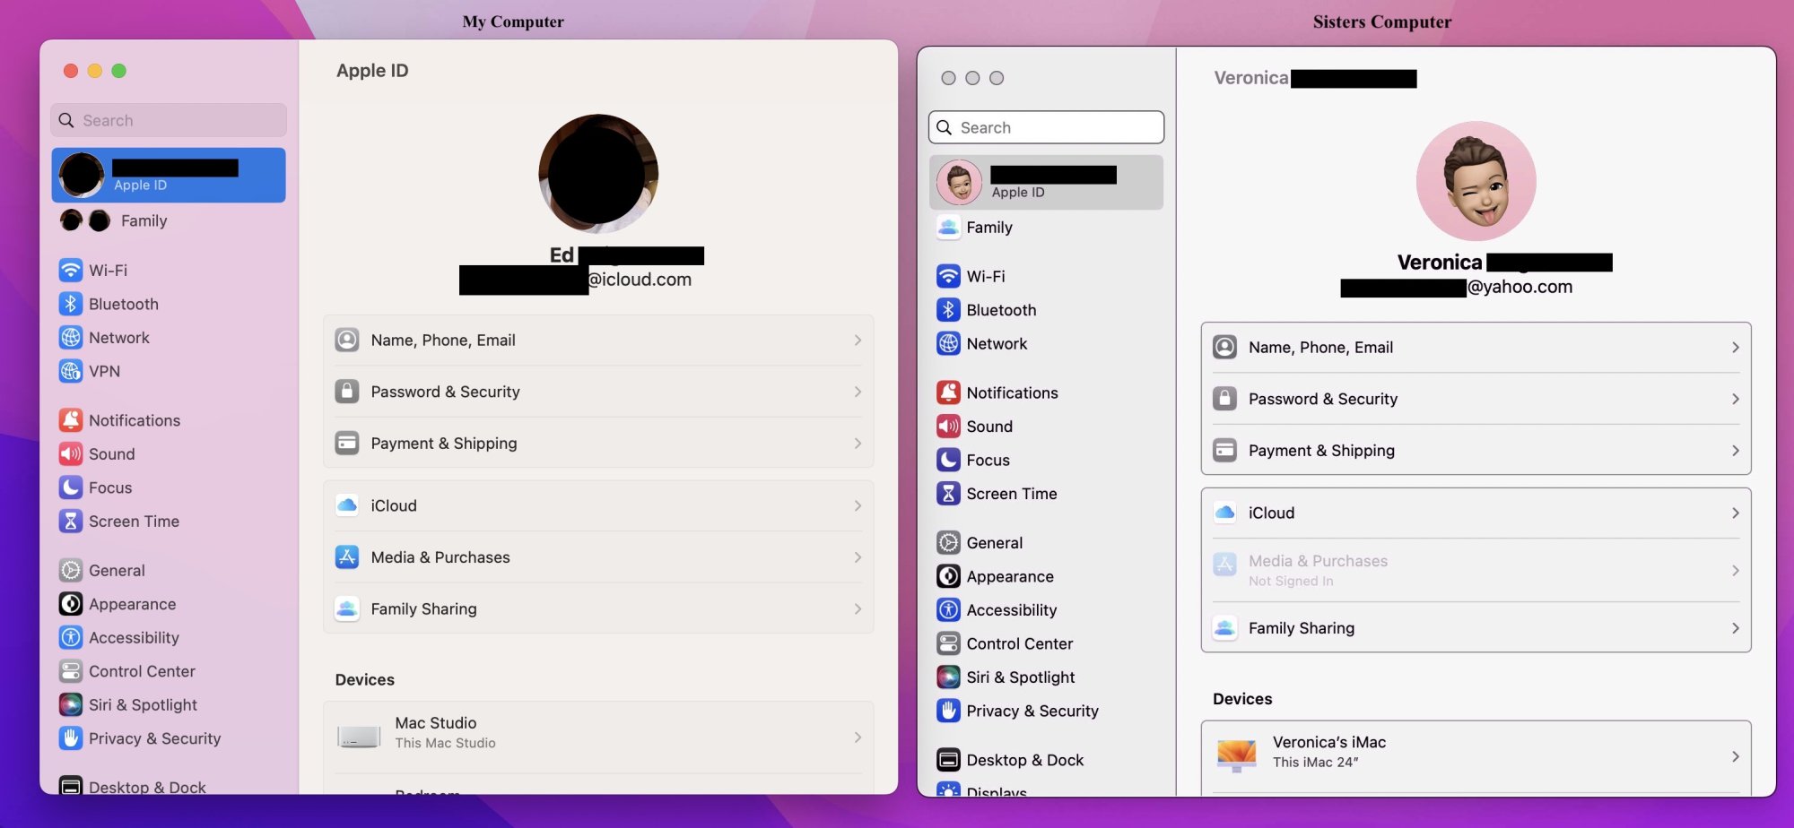Expand Name, Phone, Email chevron in Sisters Computer window
The image size is (1794, 828).
1735,348
